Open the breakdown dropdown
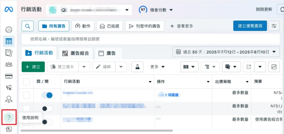 coord(210,67)
